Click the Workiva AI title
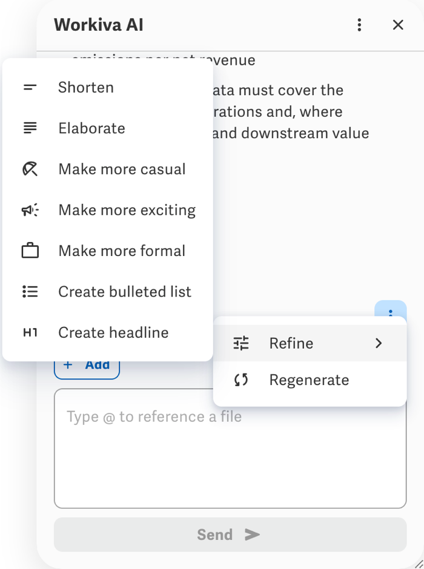 pos(99,25)
